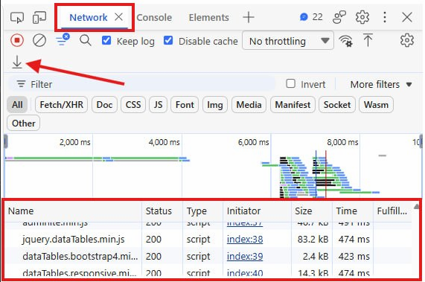Close the Network tab with its X
This screenshot has width=425, height=282.
pos(119,17)
